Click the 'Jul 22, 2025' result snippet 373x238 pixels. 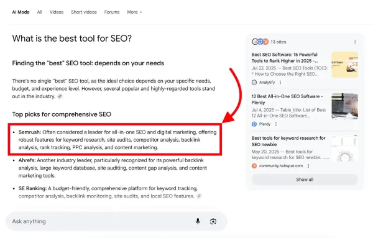coord(290,71)
